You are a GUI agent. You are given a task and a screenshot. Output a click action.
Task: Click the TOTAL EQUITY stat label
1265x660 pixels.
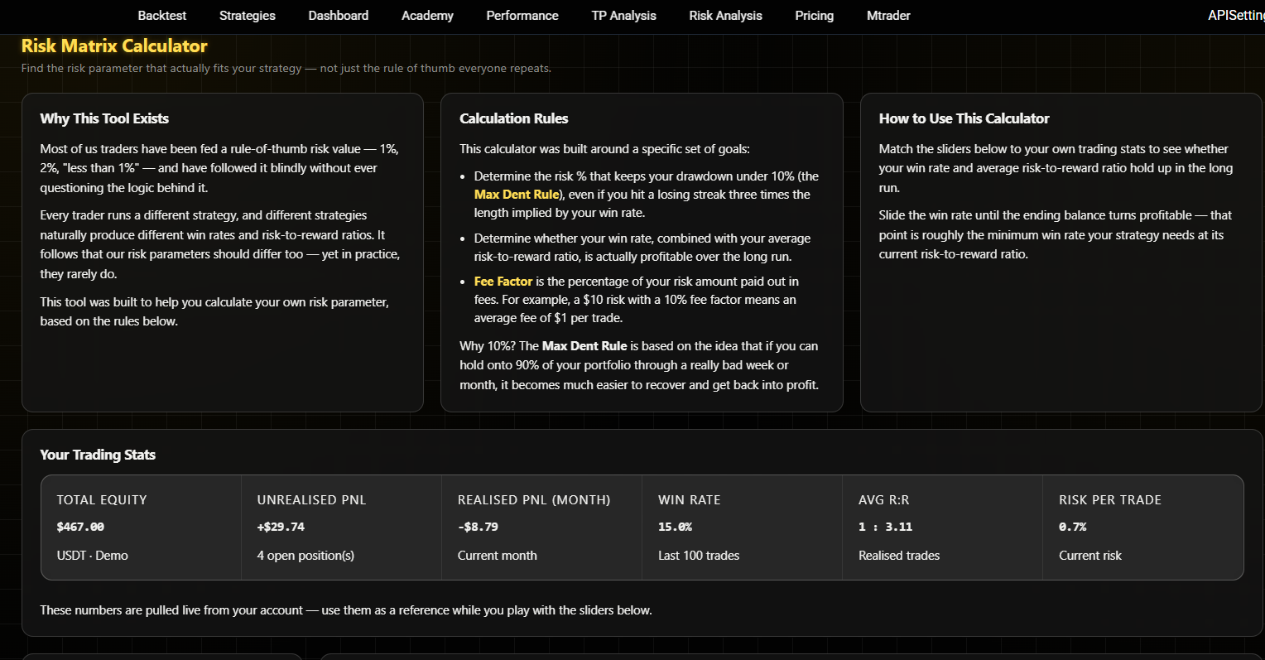[x=102, y=500]
